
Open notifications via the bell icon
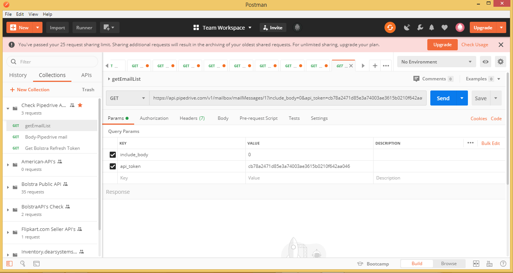[431, 27]
